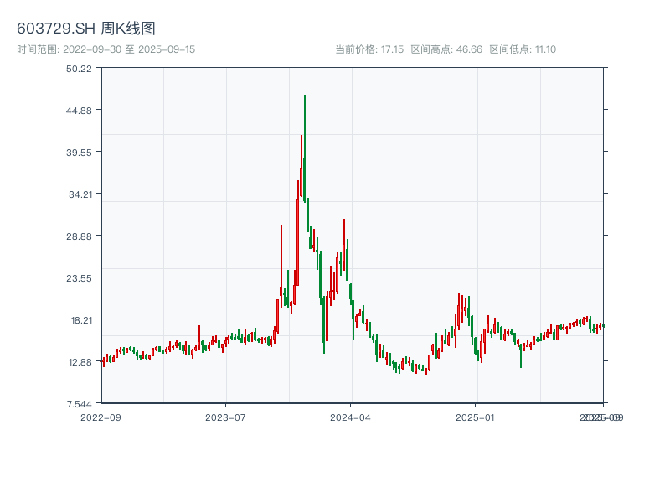
Task: Click x-axis label 2024-04
Action: [350, 417]
